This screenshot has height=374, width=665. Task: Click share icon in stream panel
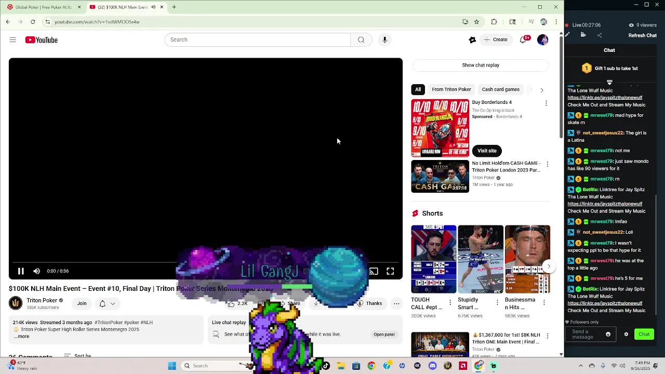(x=600, y=35)
